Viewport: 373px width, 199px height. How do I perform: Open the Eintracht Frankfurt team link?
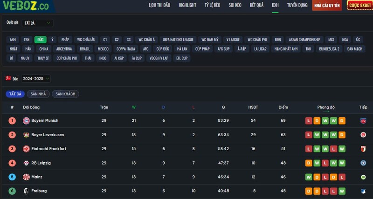[x=49, y=149]
